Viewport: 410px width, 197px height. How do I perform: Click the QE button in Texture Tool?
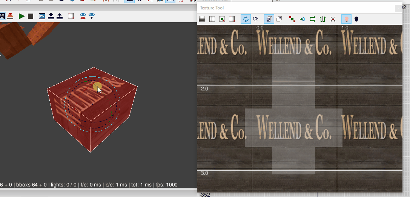coord(256,19)
